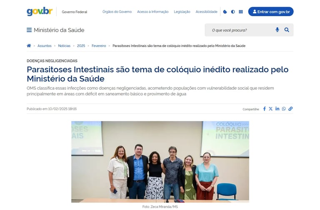Go to home via breadcrumb house icon

(x=29, y=46)
